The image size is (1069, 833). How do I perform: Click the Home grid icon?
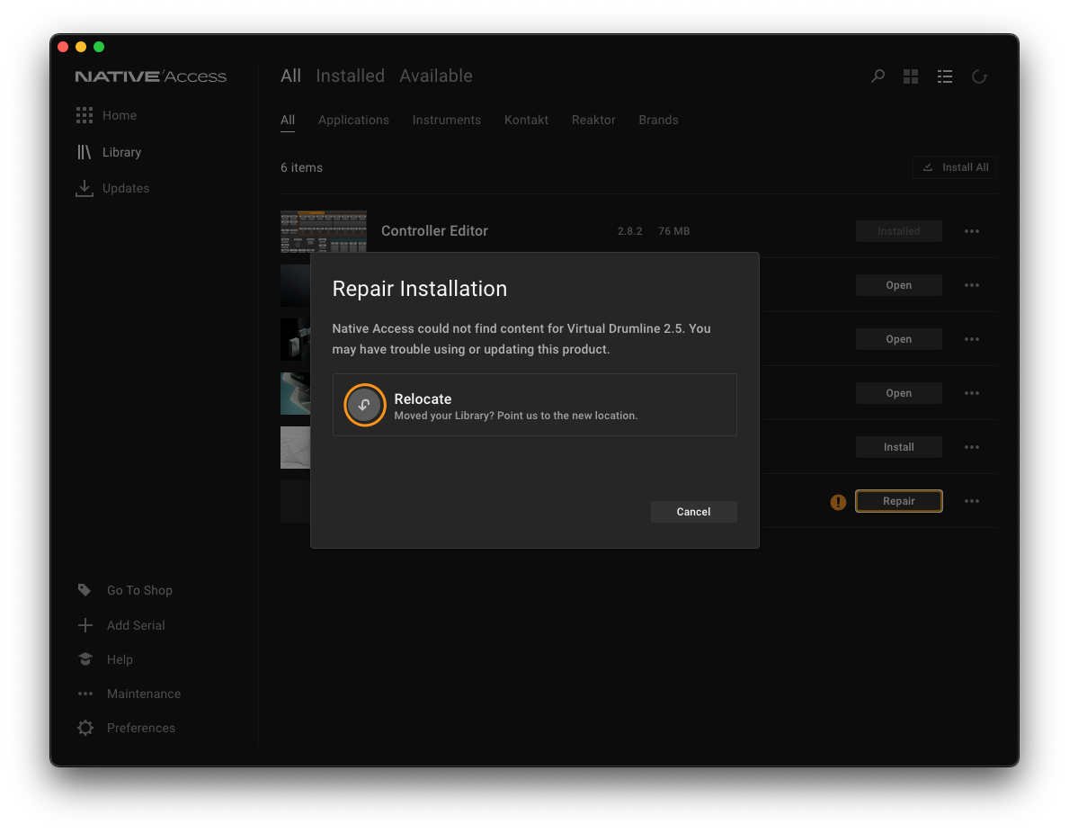point(85,115)
